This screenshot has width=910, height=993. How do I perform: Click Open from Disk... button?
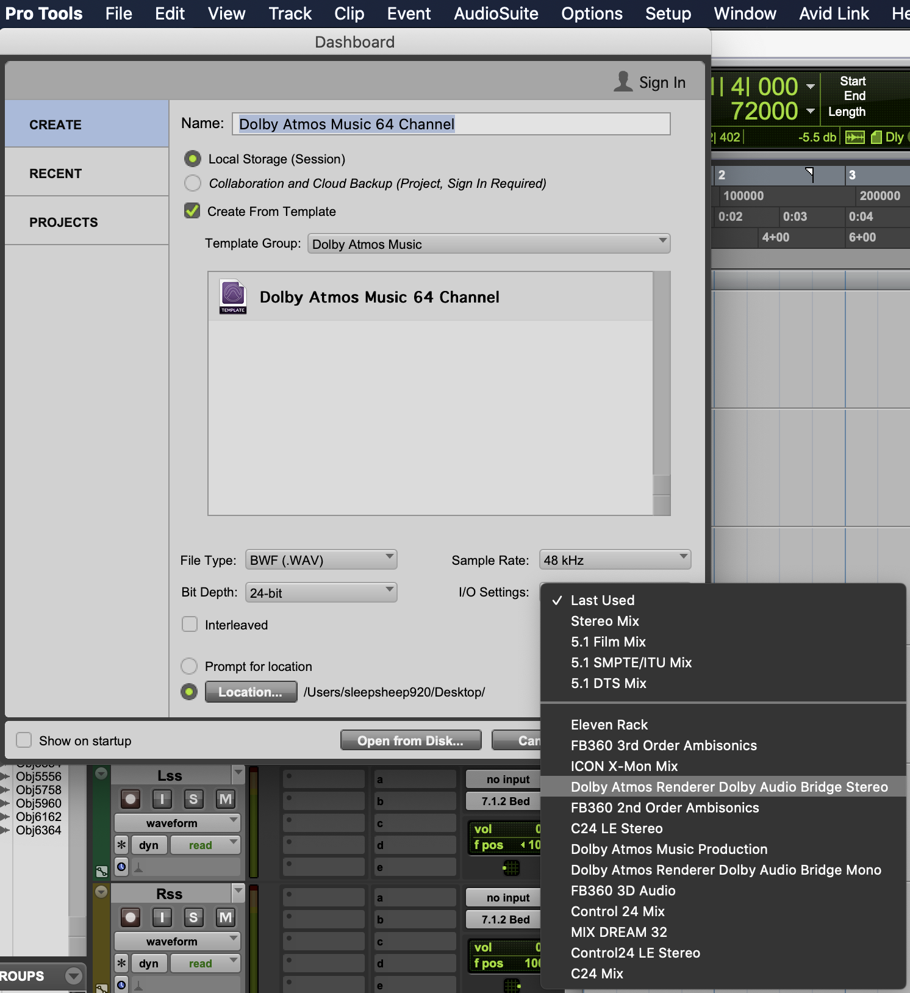click(410, 740)
